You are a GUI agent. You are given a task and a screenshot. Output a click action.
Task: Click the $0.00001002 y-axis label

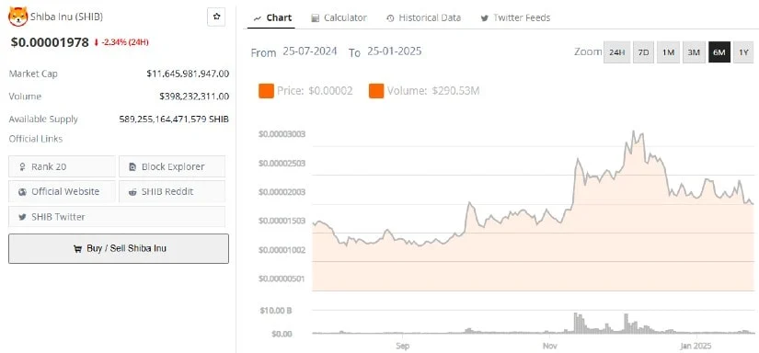pyautogui.click(x=282, y=250)
